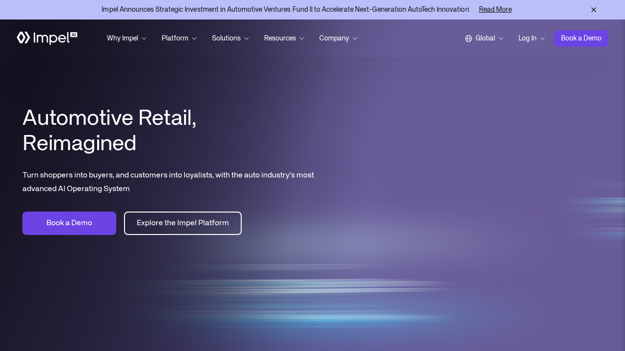Dismiss the announcement banner with the X
This screenshot has width=625, height=351.
pyautogui.click(x=593, y=10)
